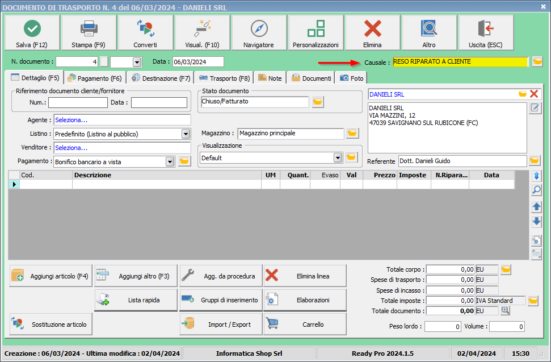Click the Venditore Seleziona... link

click(71, 148)
